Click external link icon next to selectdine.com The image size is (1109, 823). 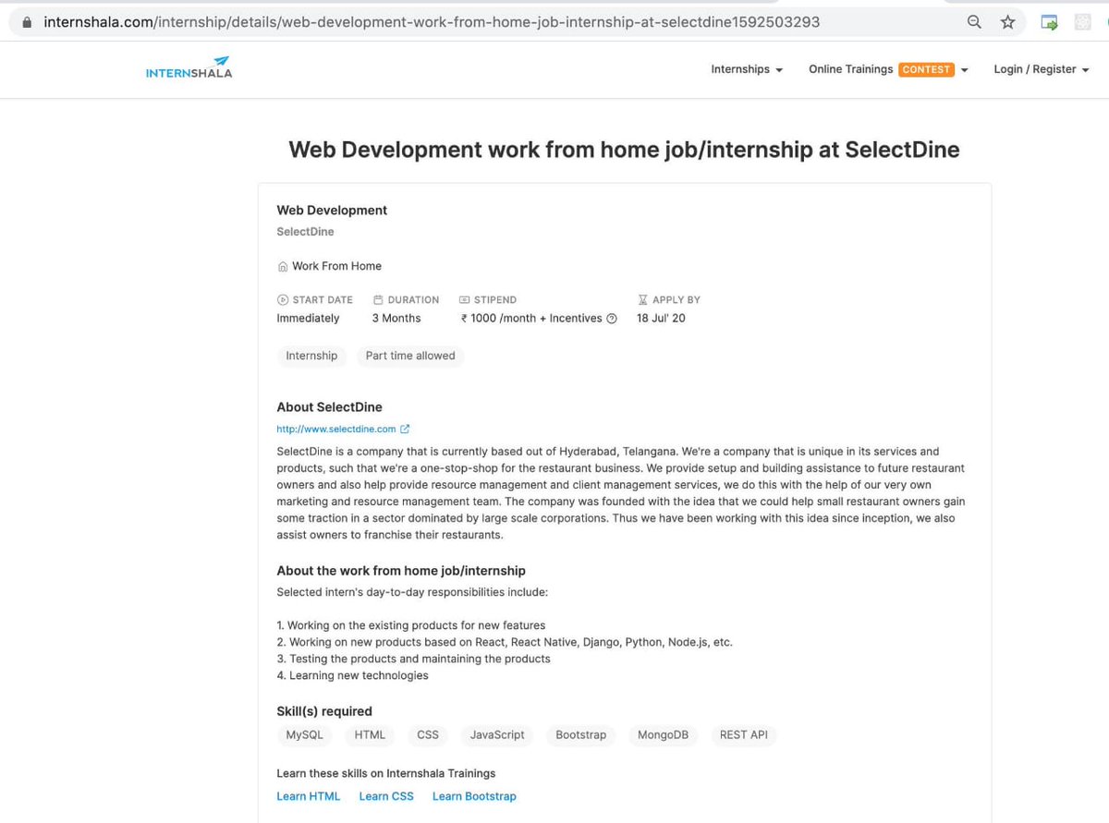[405, 429]
